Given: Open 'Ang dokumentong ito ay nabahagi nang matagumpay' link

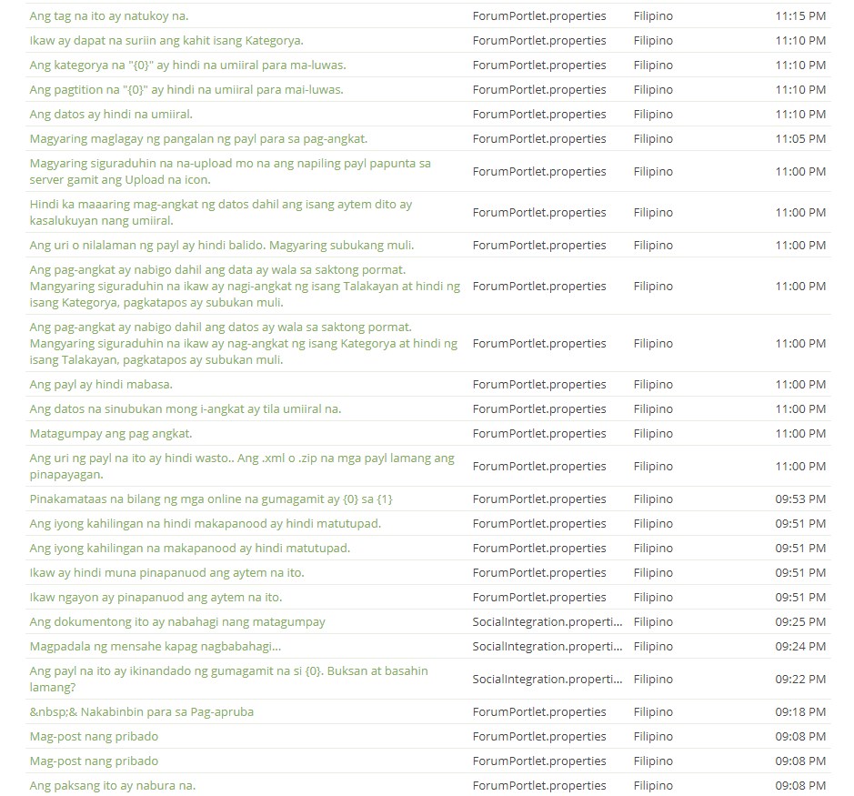Looking at the screenshot, I should pos(177,621).
